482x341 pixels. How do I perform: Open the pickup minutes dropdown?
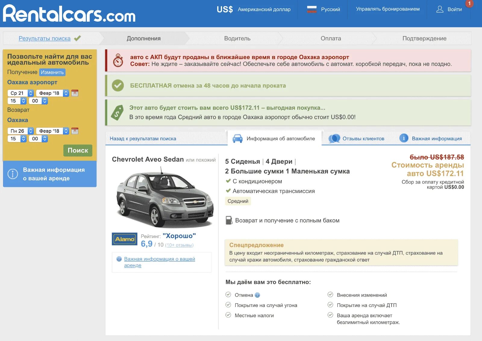(x=39, y=101)
